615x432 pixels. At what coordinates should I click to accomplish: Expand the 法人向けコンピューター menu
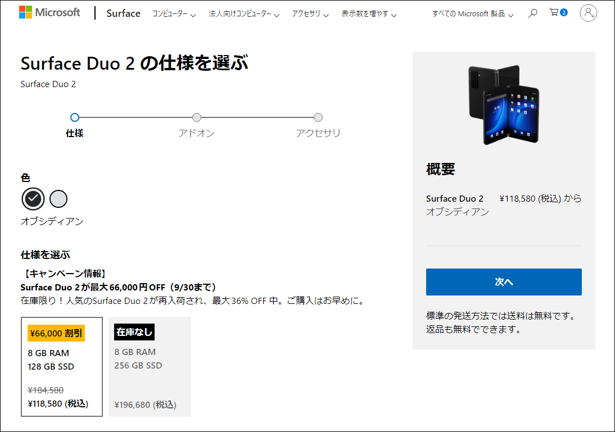click(244, 13)
